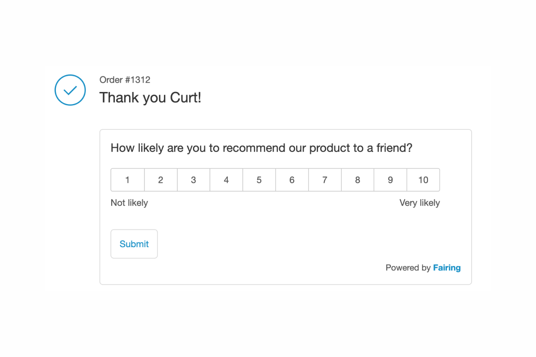Click the Fairing logo link
Image resolution: width=536 pixels, height=357 pixels.
point(447,267)
